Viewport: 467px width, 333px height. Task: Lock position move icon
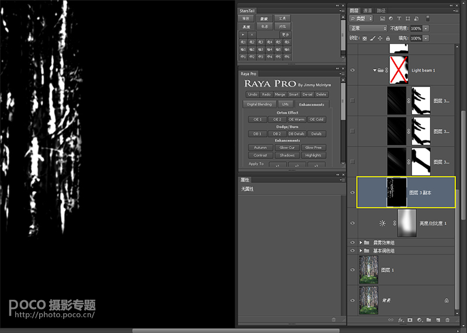tap(380, 39)
